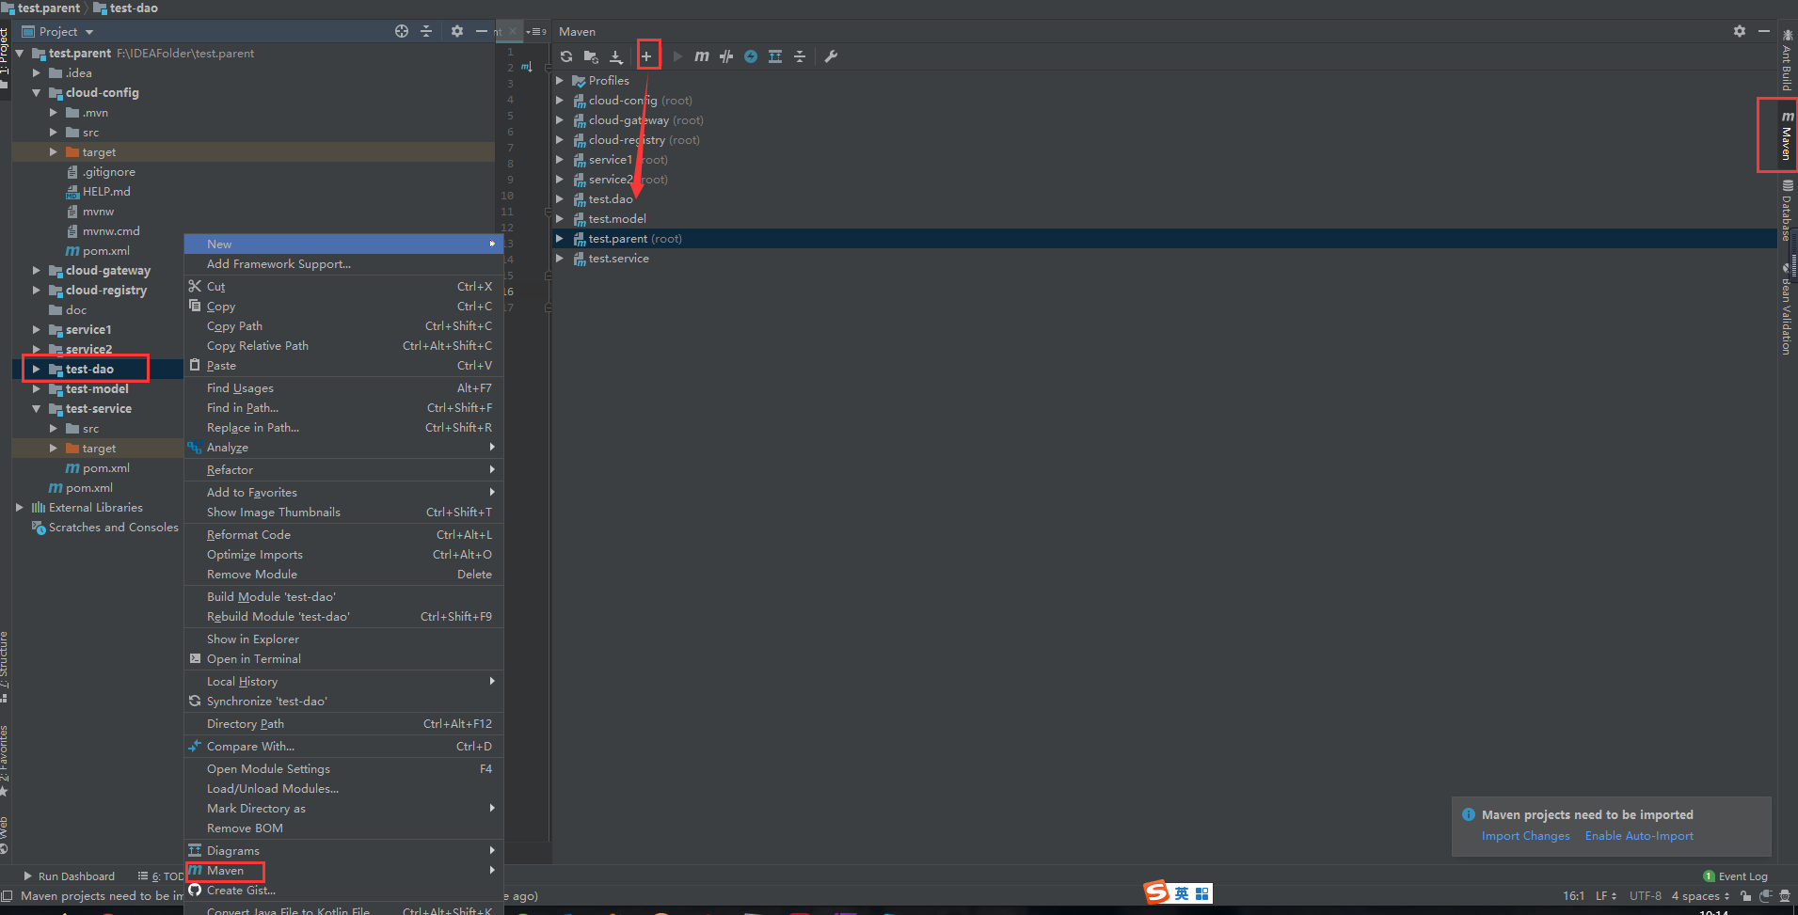Select test.service in Maven panel
The width and height of the screenshot is (1798, 915).
click(x=618, y=259)
